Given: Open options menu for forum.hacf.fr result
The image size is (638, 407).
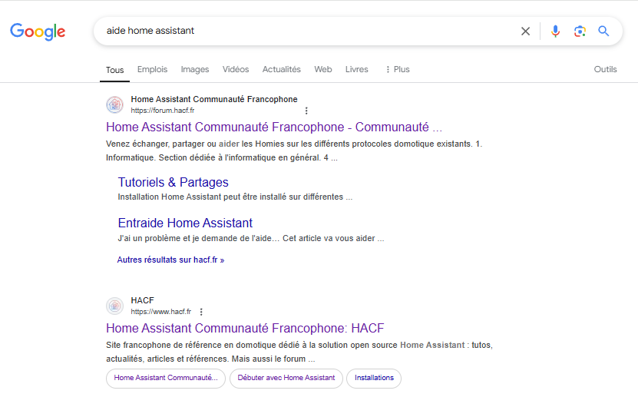Looking at the screenshot, I should 306,111.
